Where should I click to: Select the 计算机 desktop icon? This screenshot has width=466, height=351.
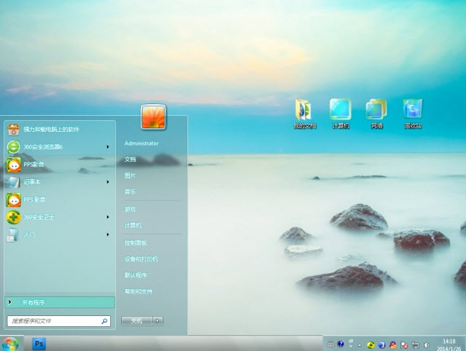341,114
